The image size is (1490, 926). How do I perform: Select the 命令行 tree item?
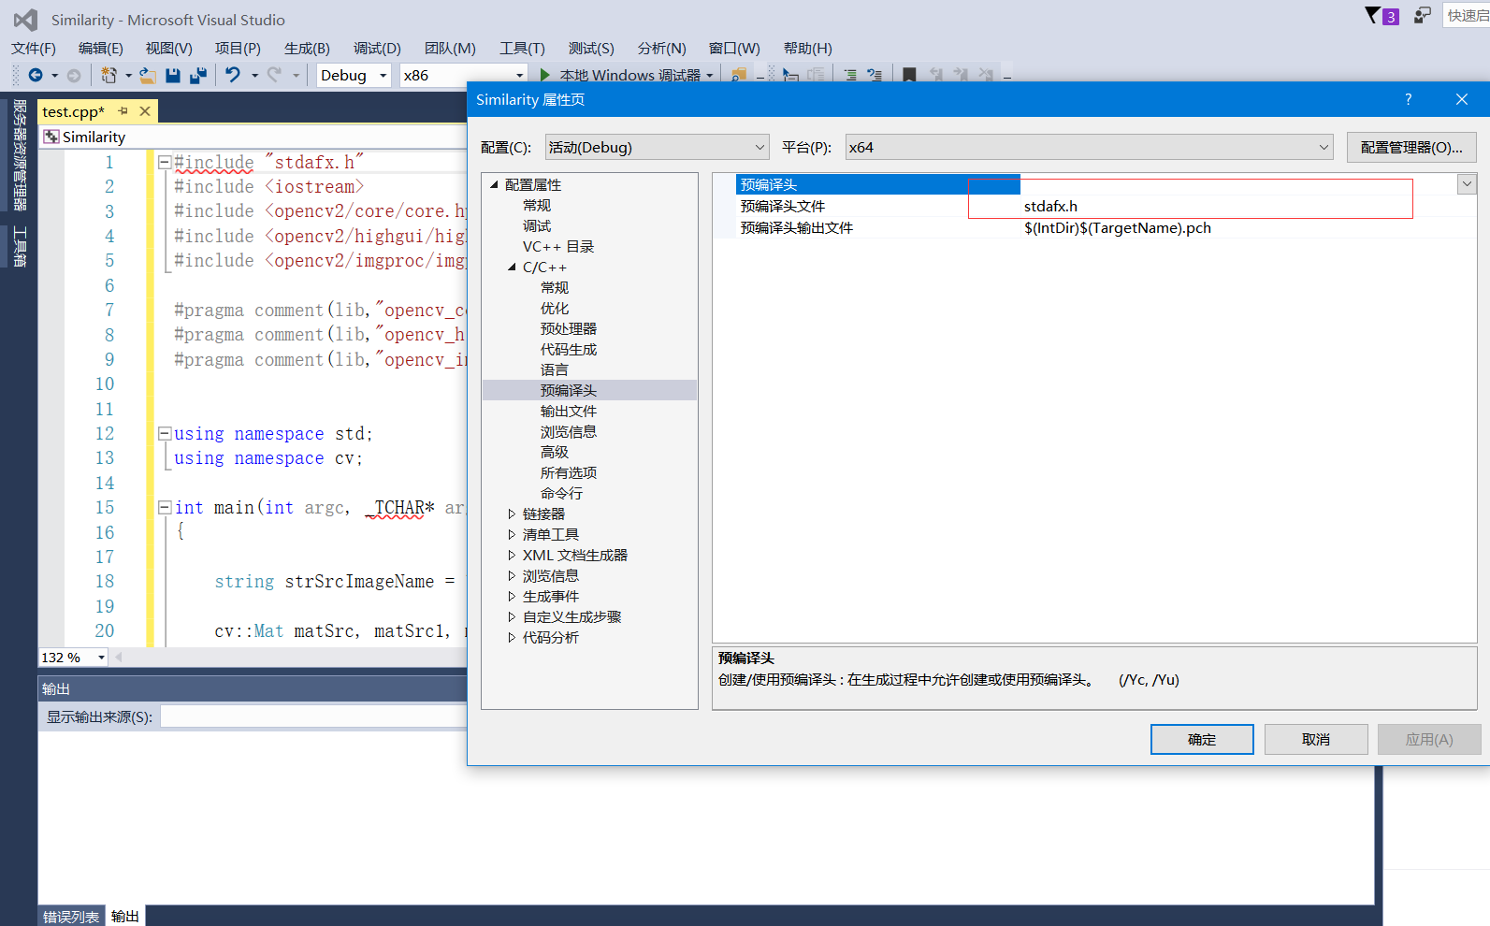(x=561, y=493)
